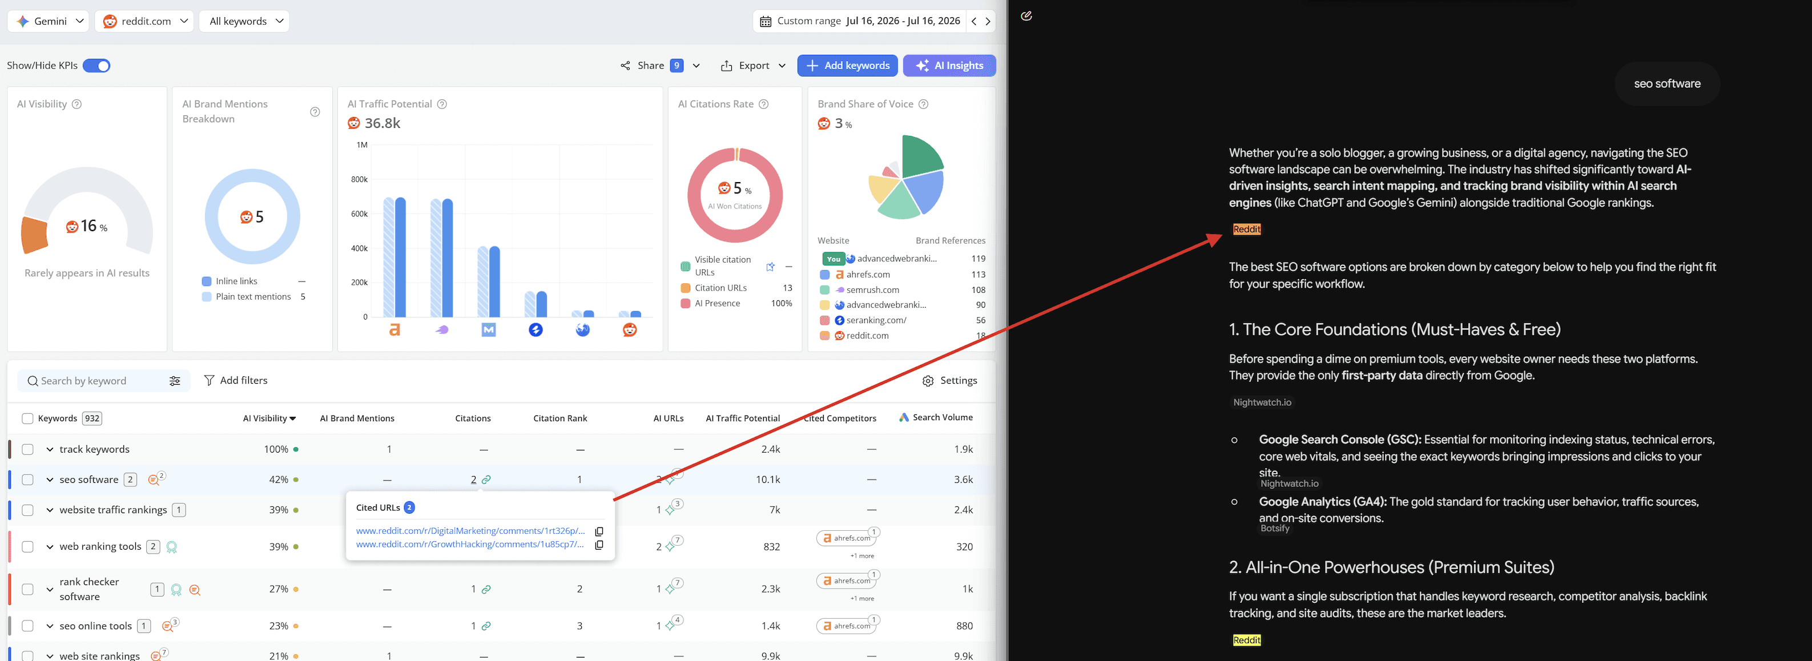Sort by AI Visibility column header
1812x661 pixels.
coord(269,418)
